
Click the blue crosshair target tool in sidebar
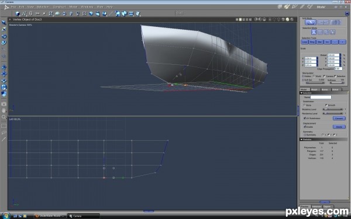click(4, 87)
